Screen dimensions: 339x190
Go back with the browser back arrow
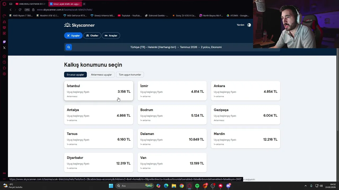pyautogui.click(x=11, y=10)
